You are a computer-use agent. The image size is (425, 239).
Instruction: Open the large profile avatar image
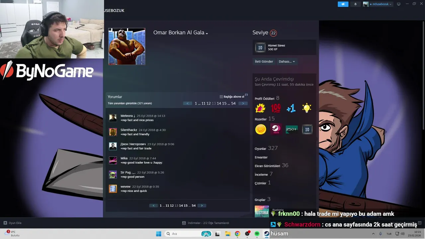click(127, 46)
